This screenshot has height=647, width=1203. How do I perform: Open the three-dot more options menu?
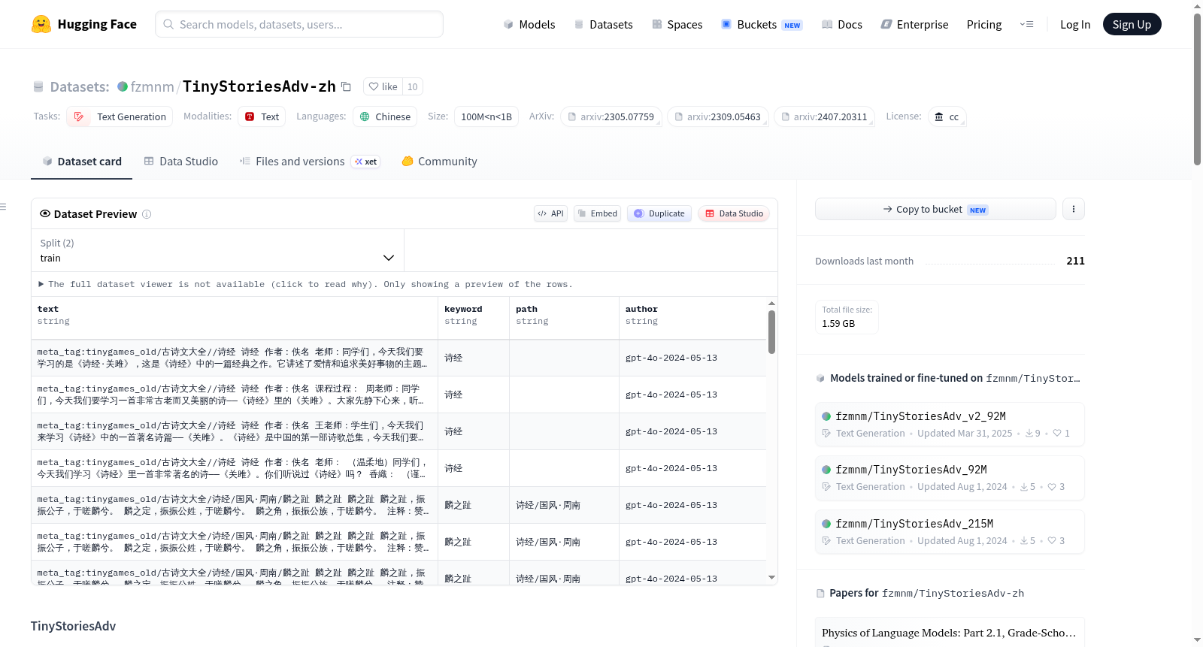1074,209
